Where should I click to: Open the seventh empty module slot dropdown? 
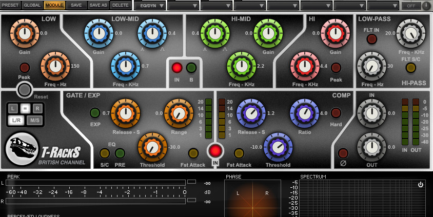[x=350, y=6]
